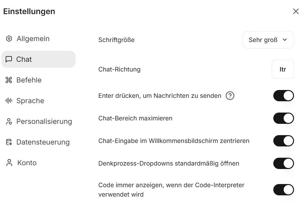Click the ltr chat direction button
Image resolution: width=305 pixels, height=206 pixels.
(283, 70)
